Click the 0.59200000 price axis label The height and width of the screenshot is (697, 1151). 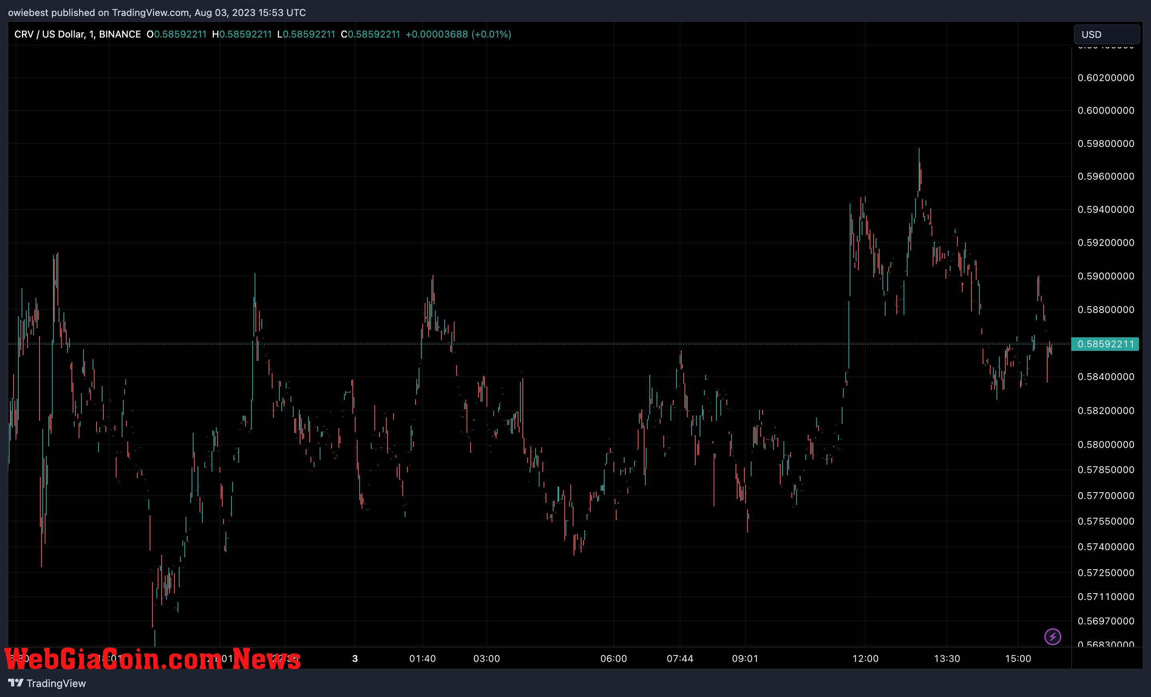1106,242
